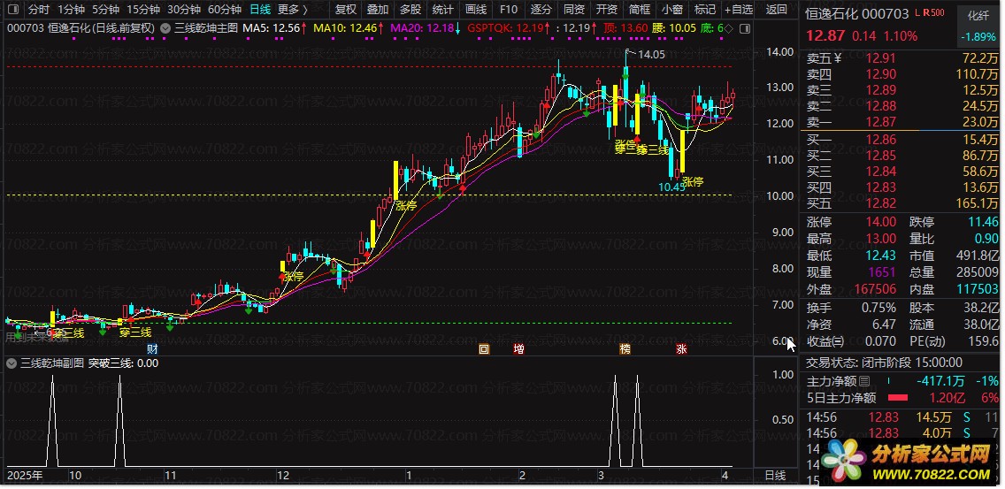This screenshot has height=489, width=1005.
Task: Click the 交易状态 闭市阶段 status line
Action: (x=883, y=363)
